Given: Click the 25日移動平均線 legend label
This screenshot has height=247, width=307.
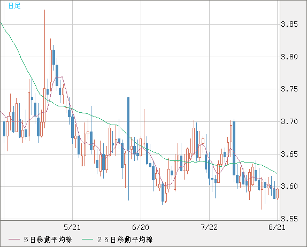Looking at the screenshot, I should (125, 240).
